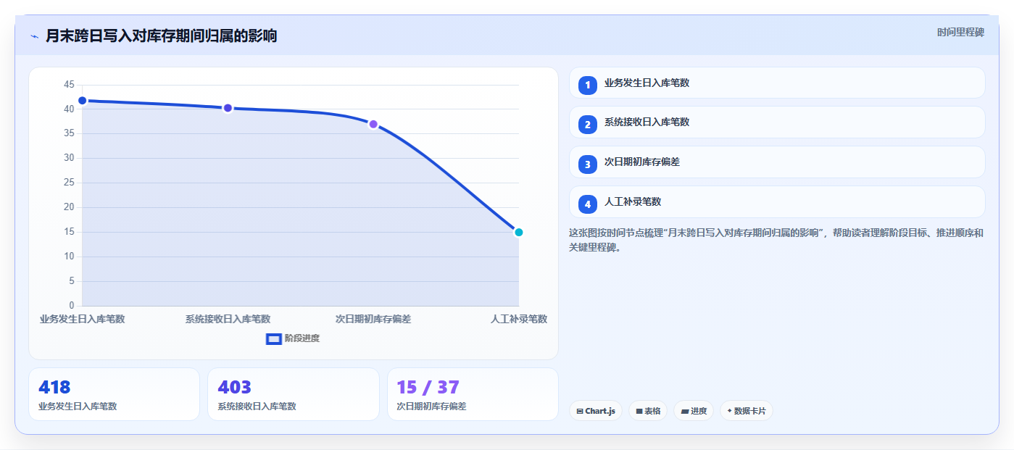Click the number 4 step badge
The image size is (1014, 450).
pyautogui.click(x=588, y=204)
